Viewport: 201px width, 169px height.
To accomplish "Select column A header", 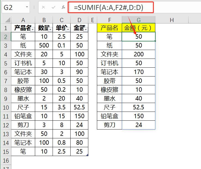I will pos(23,20).
